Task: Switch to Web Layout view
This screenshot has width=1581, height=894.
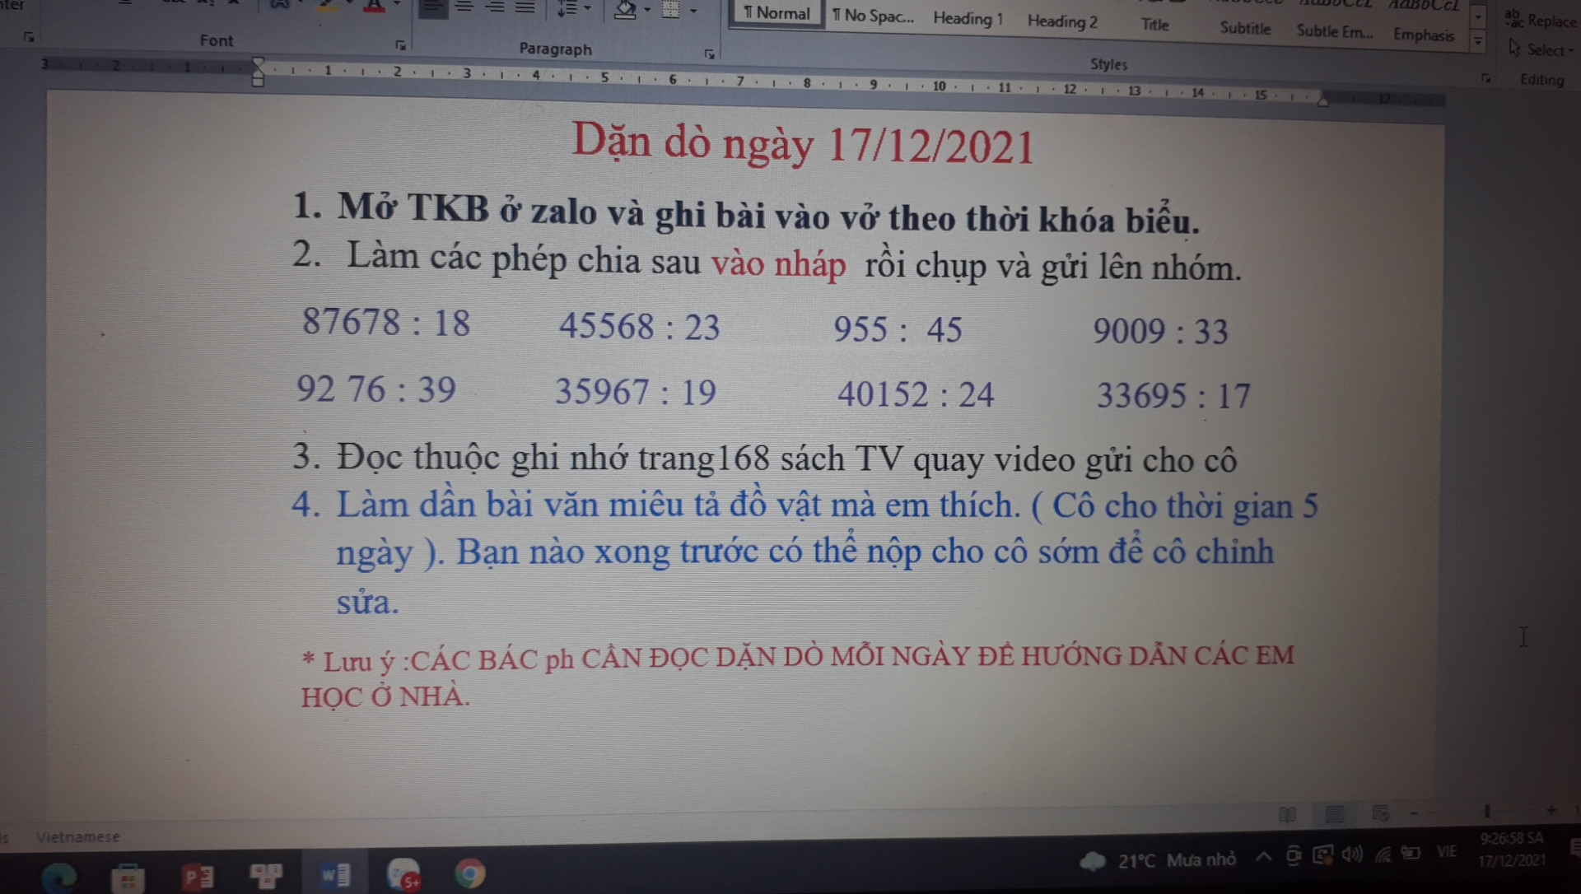Action: 1380,813
